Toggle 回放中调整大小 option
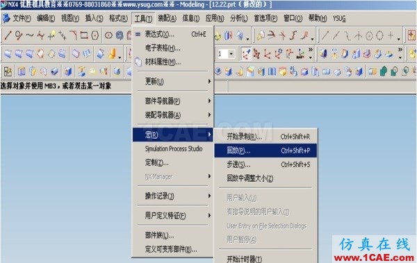The image size is (417, 263). tap(250, 178)
